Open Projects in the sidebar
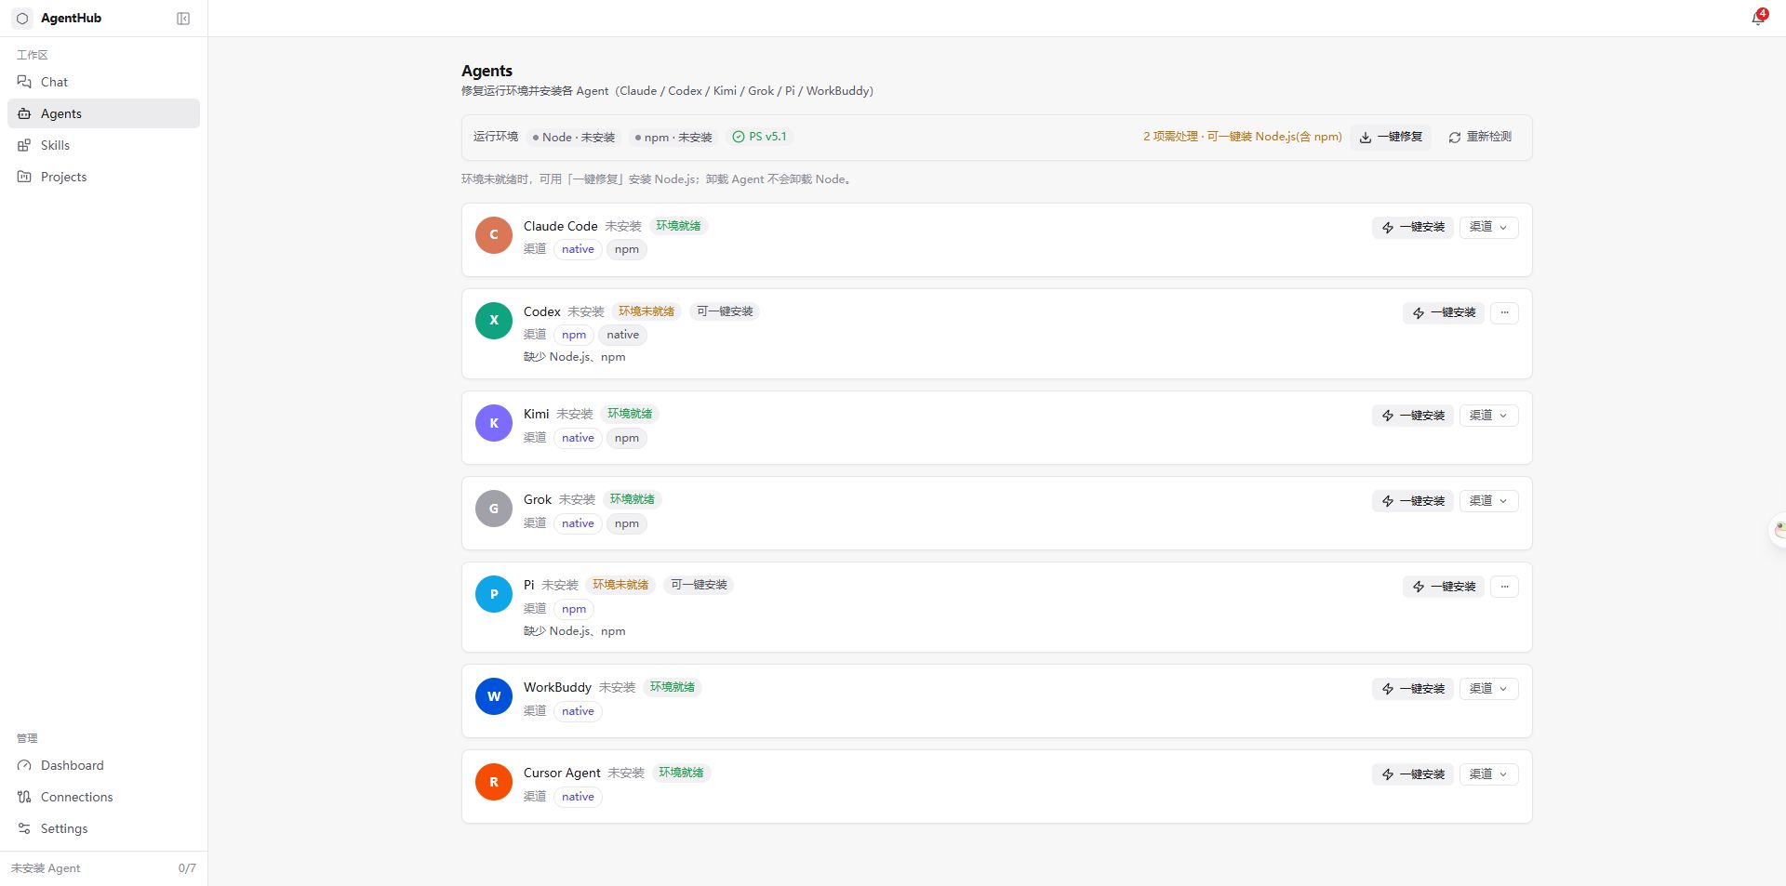1786x886 pixels. tap(103, 177)
